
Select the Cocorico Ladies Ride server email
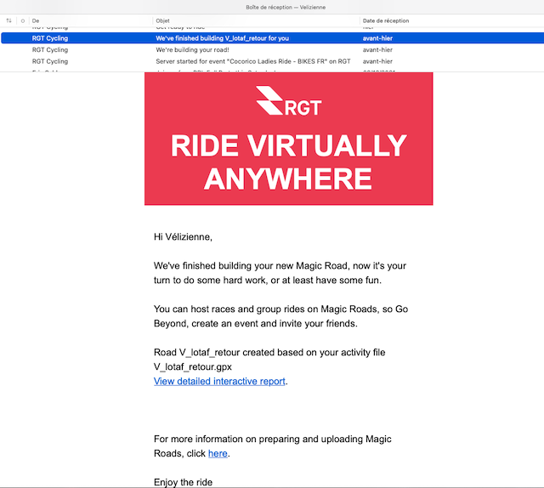pos(272,61)
